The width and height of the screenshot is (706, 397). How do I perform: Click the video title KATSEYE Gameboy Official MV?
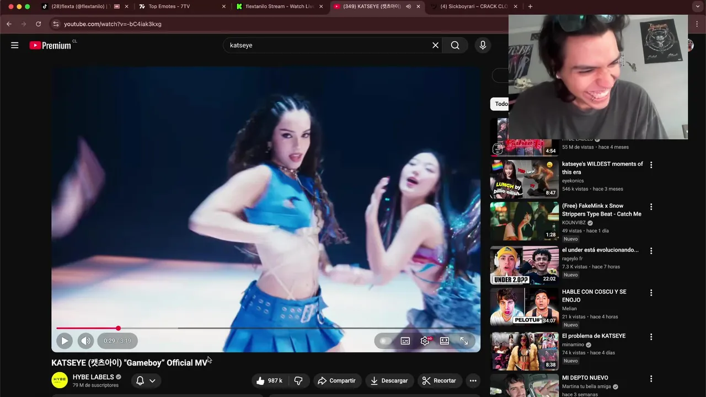tap(130, 363)
